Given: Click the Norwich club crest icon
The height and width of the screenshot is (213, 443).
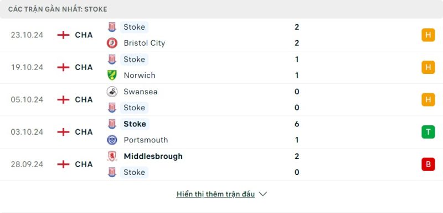Looking at the screenshot, I should click(112, 76).
